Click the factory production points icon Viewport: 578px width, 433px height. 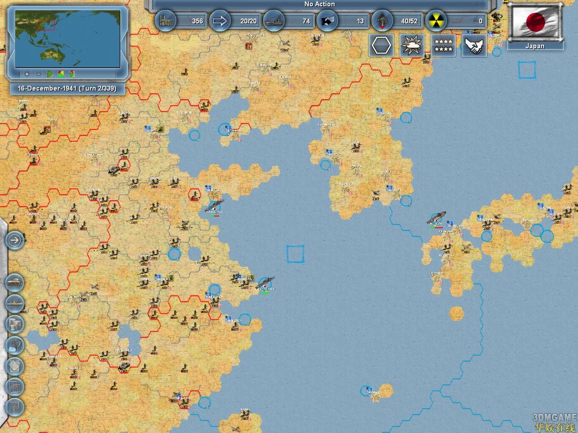165,21
